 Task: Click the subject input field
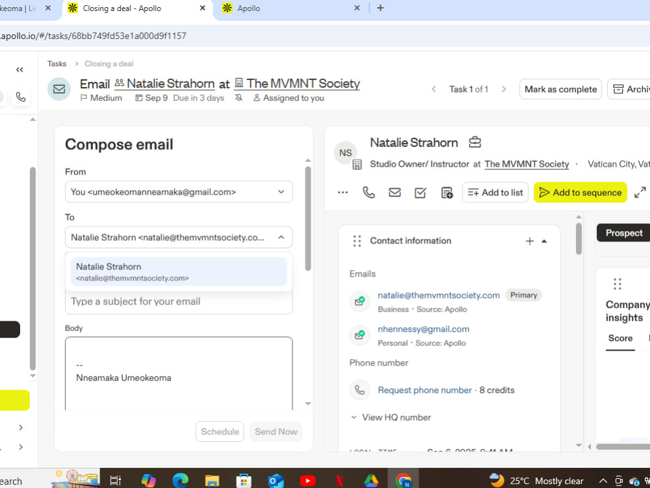[x=179, y=302]
